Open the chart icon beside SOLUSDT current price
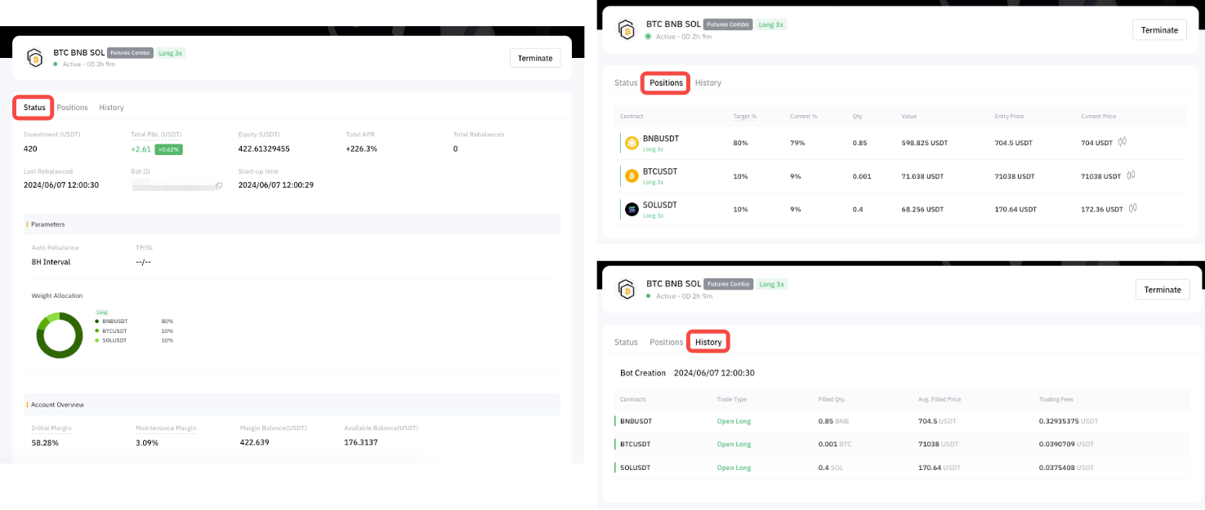 [x=1133, y=209]
